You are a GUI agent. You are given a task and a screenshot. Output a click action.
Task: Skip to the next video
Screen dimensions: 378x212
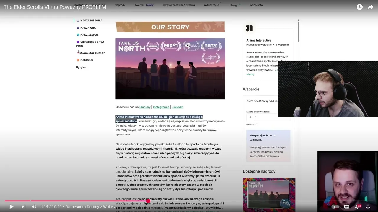coord(23,207)
